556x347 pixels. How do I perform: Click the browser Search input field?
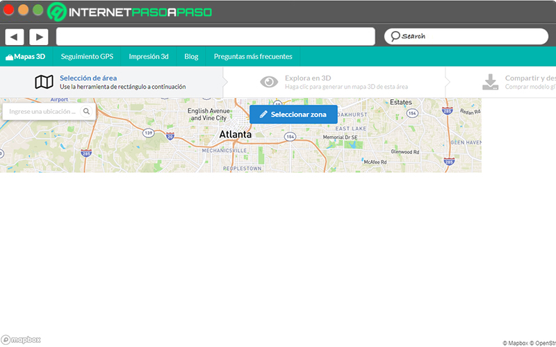(x=466, y=37)
